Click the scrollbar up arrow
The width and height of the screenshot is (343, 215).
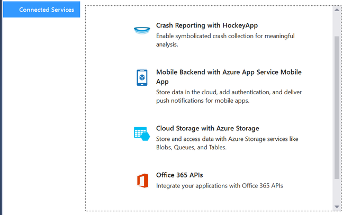point(337,10)
